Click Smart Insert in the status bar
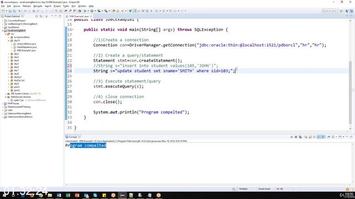 point(264,189)
